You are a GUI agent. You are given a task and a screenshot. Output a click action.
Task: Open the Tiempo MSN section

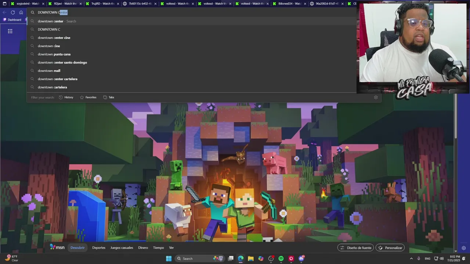click(159, 247)
